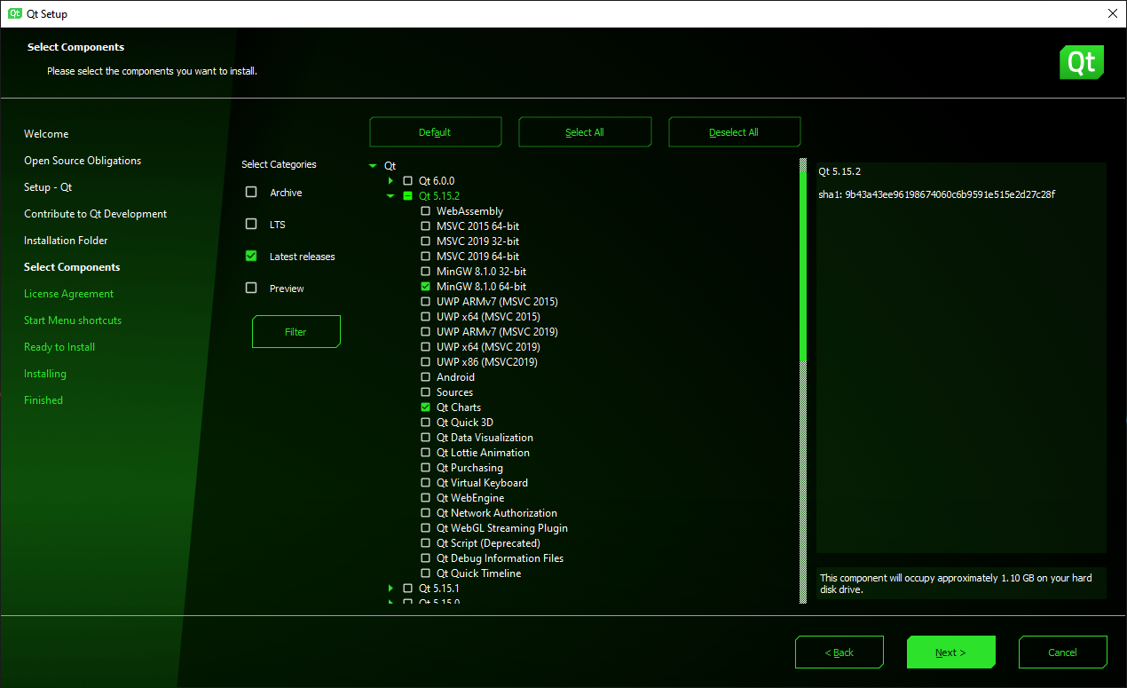Close the Qt Setup window
This screenshot has height=688, width=1127.
1113,13
